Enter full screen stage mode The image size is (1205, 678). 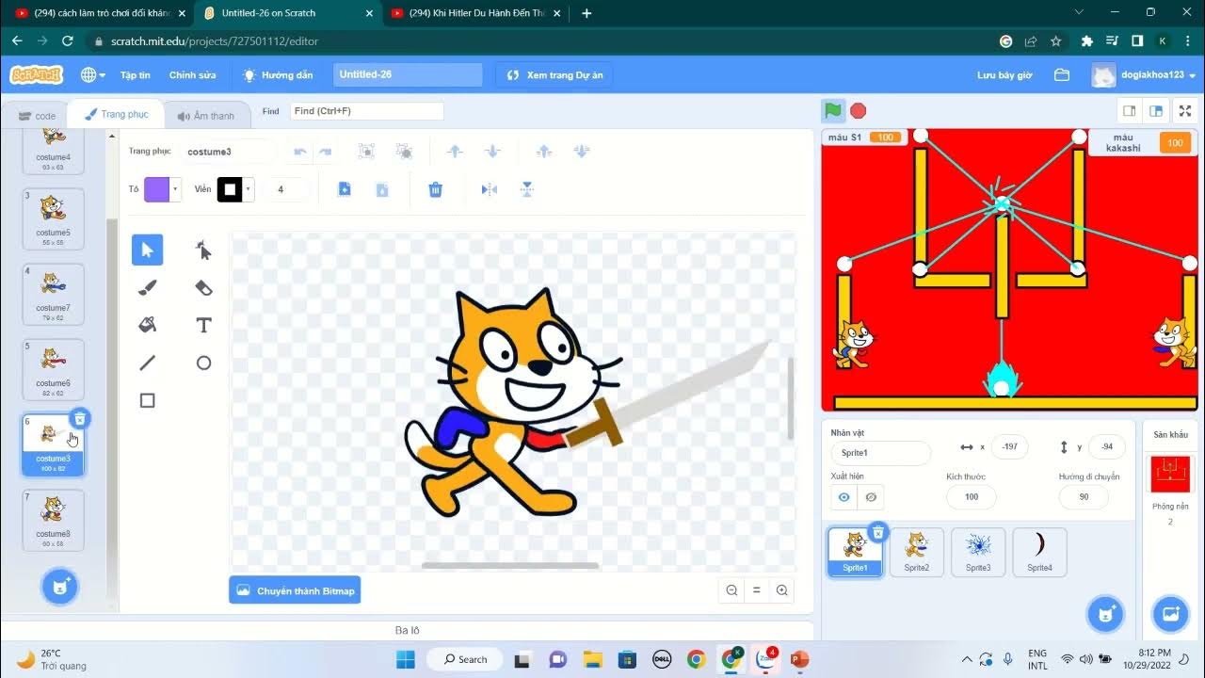(x=1185, y=110)
